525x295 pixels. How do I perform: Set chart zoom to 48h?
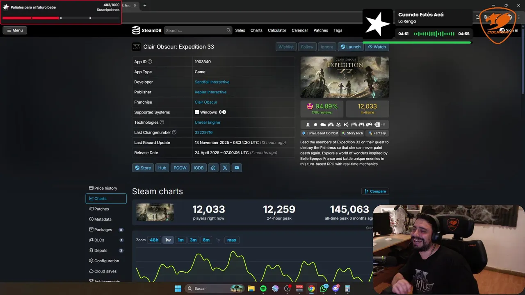pos(154,240)
